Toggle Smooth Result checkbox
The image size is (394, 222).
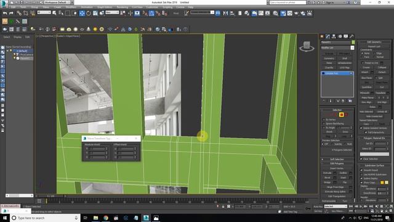click(x=361, y=170)
